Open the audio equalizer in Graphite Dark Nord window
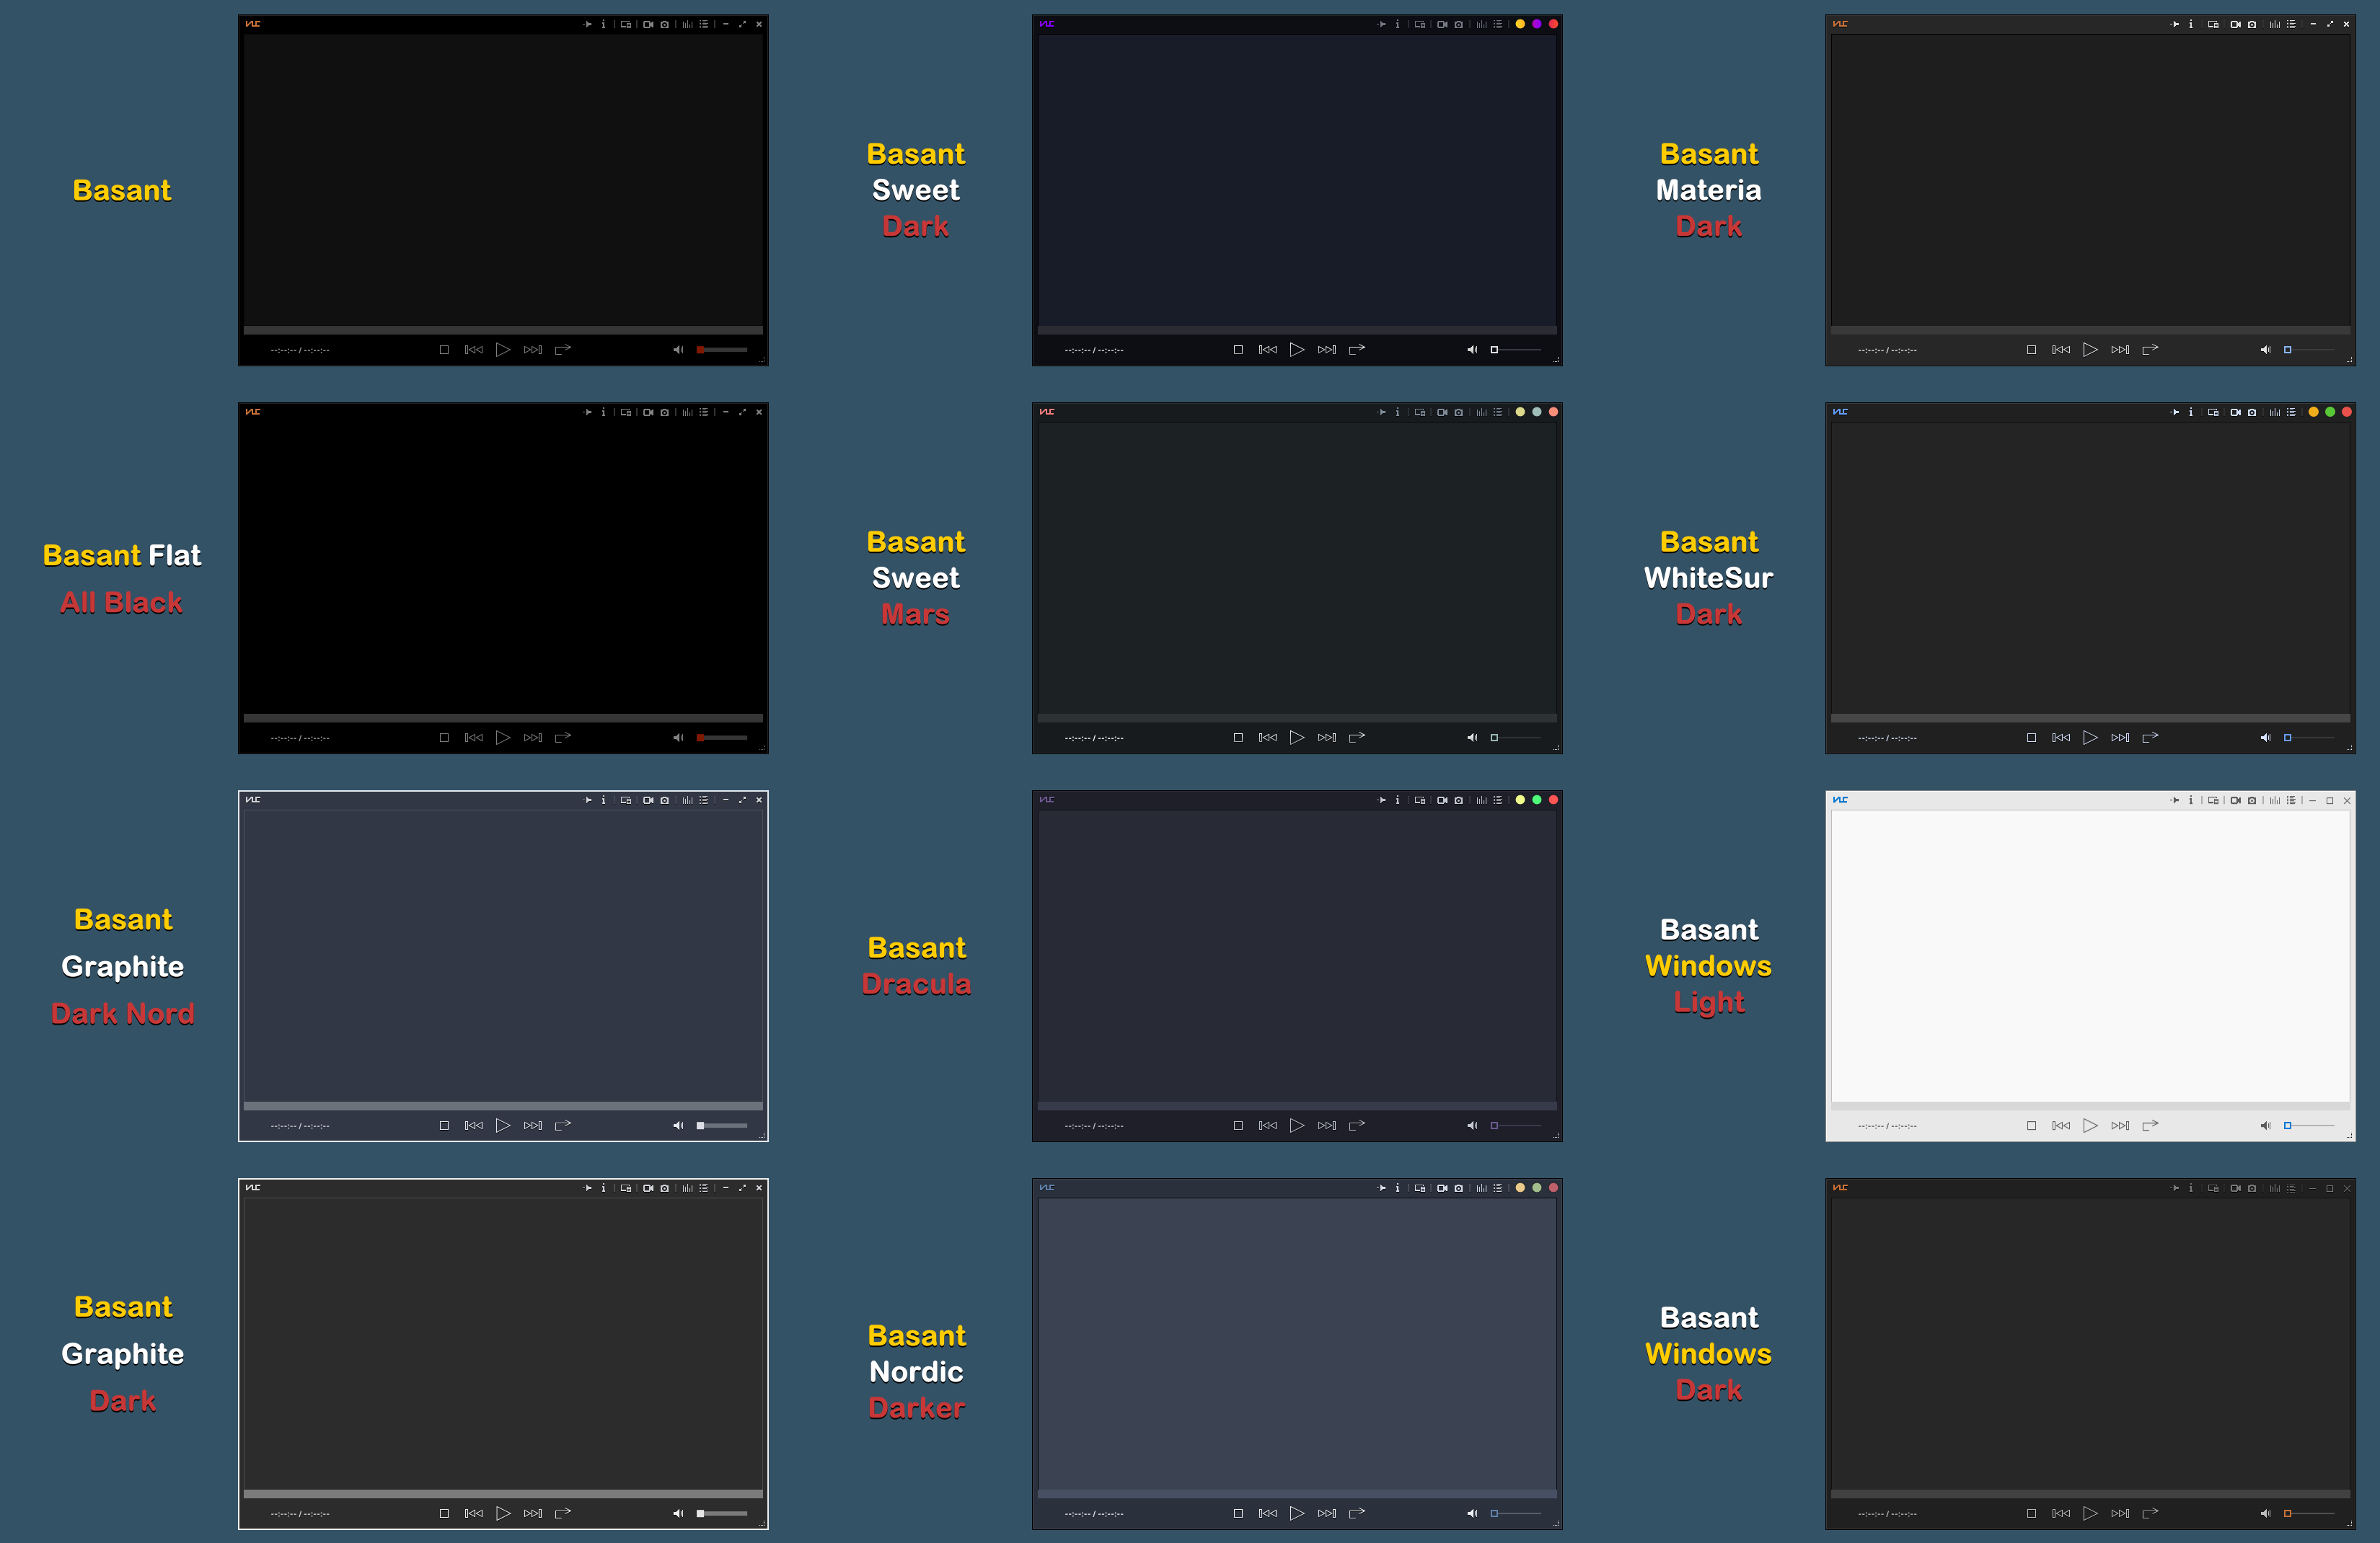2380x1543 pixels. [687, 799]
